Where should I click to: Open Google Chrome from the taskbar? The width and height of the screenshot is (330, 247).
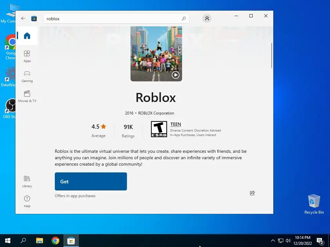[x=55, y=241]
